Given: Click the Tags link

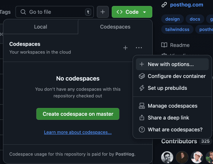Looking at the screenshot, I should [x=5, y=12].
